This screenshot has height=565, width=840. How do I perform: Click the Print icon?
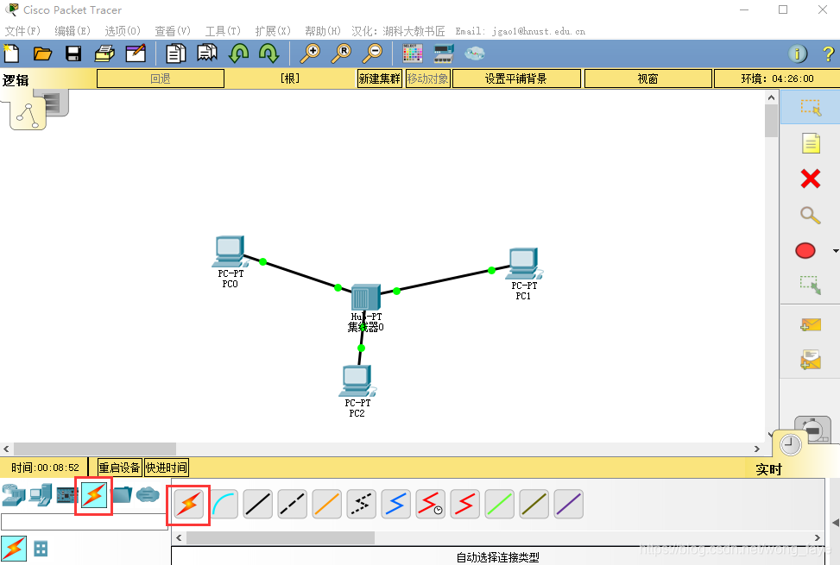pos(104,53)
